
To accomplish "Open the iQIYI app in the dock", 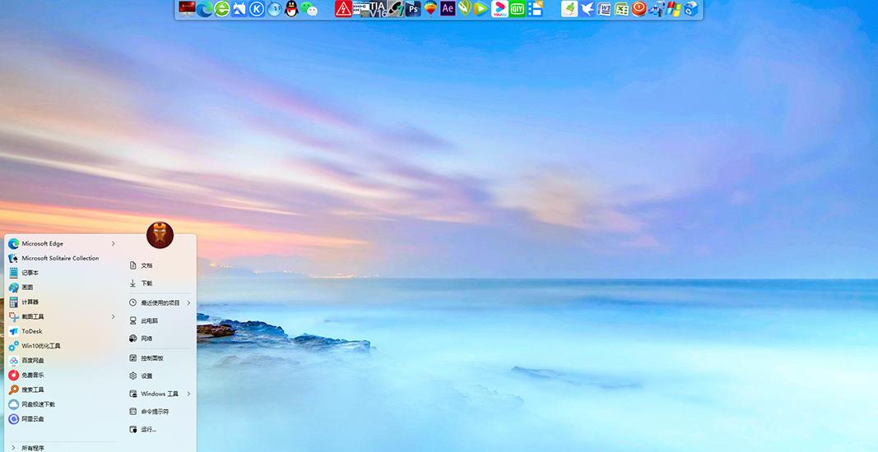I will (517, 9).
